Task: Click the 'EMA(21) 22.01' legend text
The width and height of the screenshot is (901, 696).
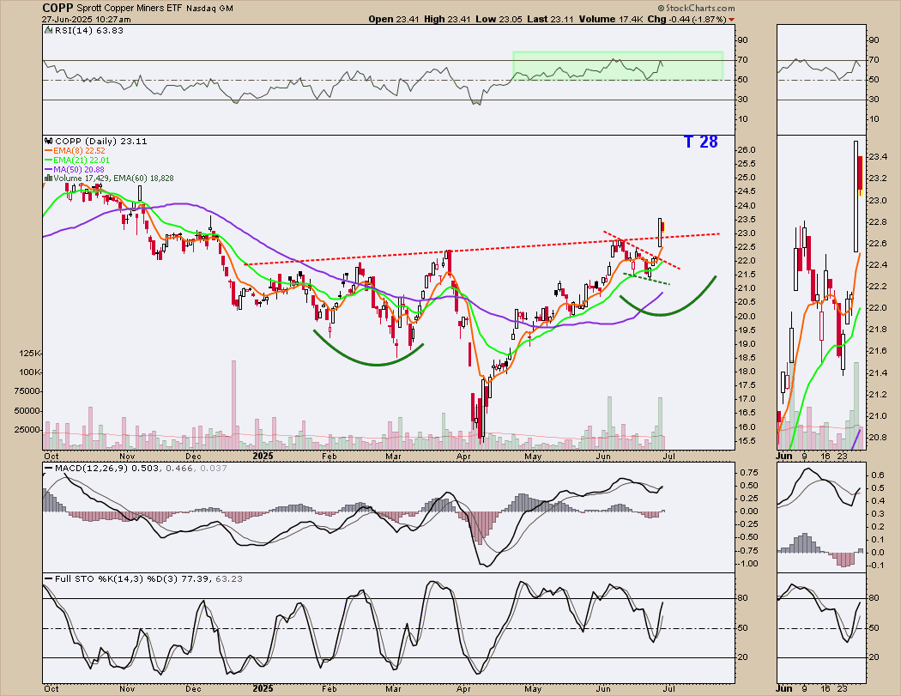Action: pos(82,160)
